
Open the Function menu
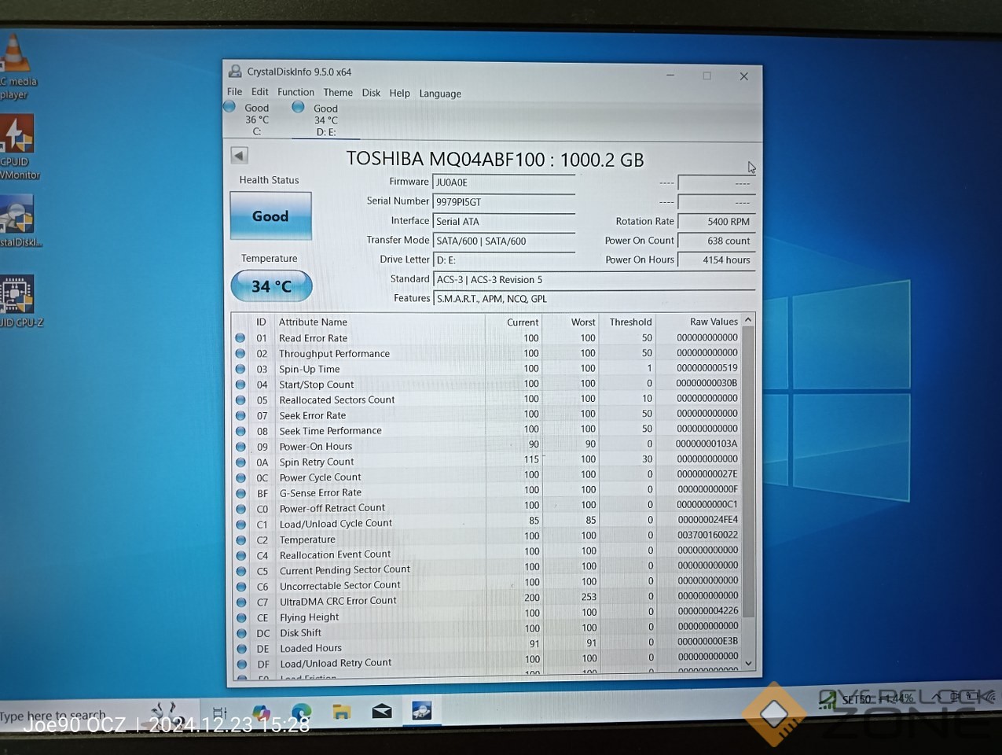[x=295, y=92]
